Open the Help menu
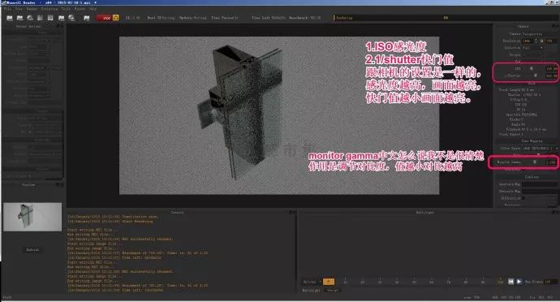The width and height of the screenshot is (560, 302). 93,9
